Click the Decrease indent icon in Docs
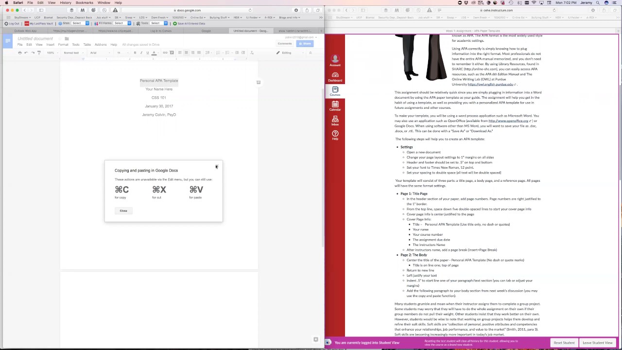Screen dimensions: 622x350 [237, 52]
